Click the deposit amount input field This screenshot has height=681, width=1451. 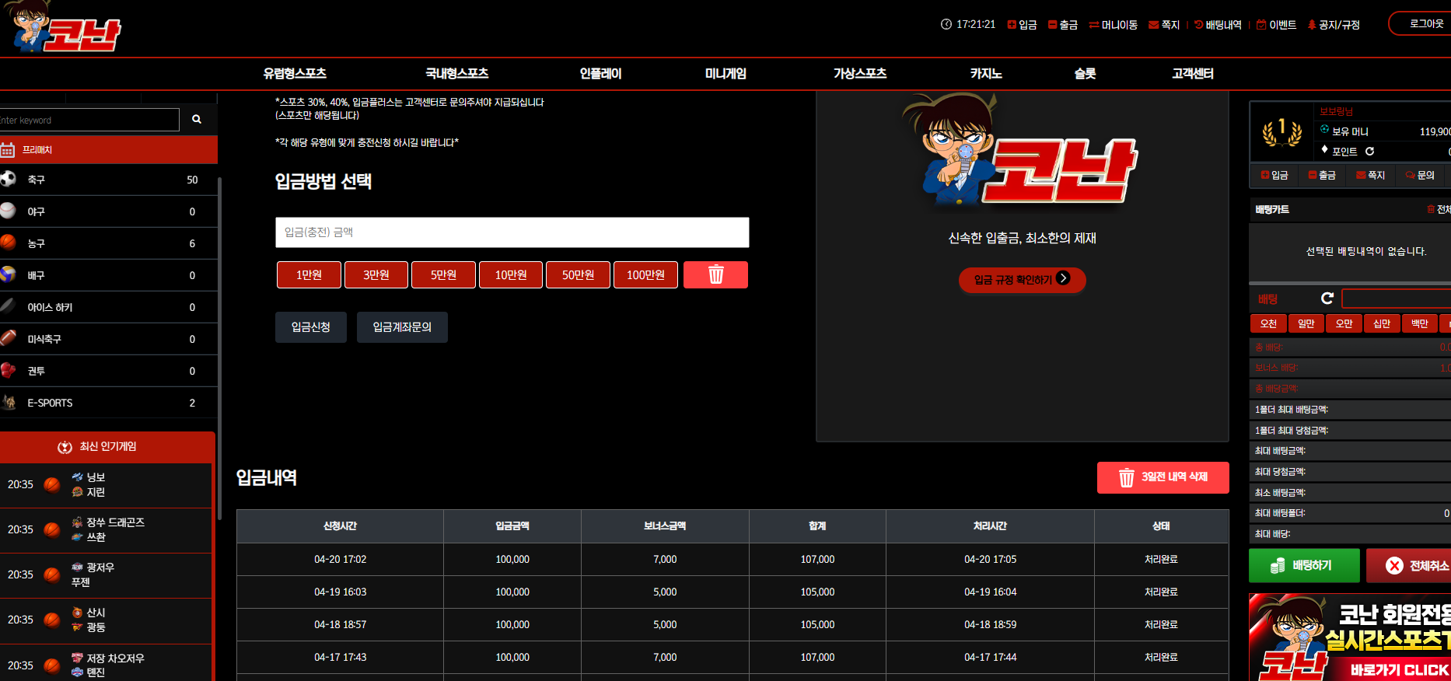[512, 232]
